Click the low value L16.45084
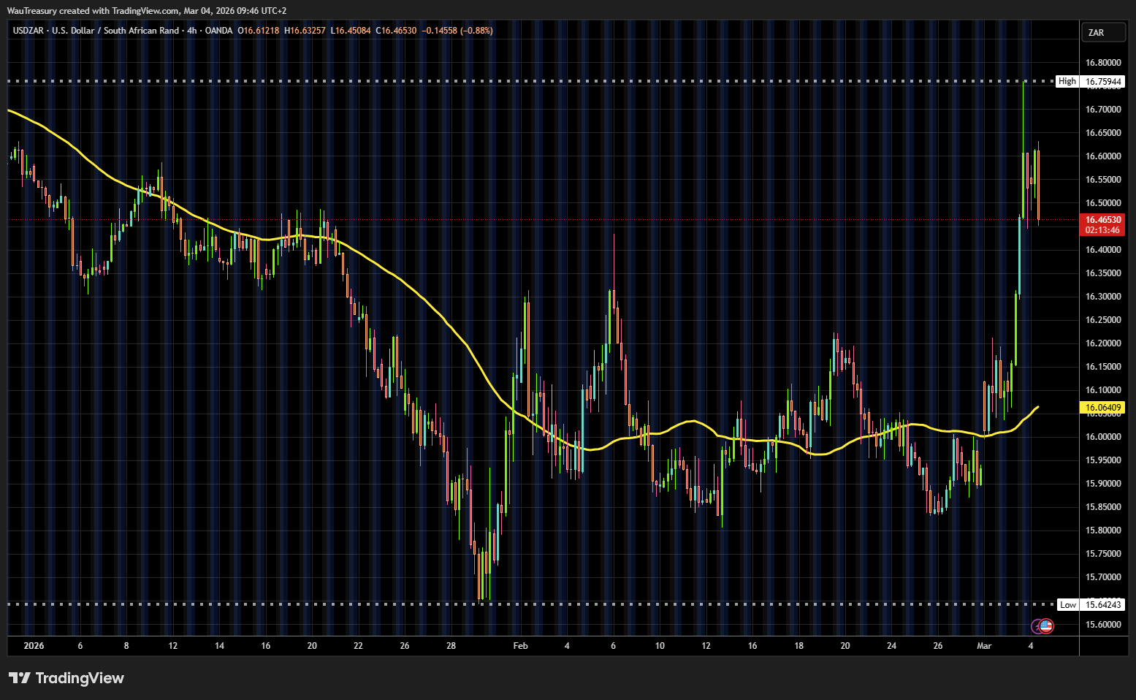The height and width of the screenshot is (700, 1136). click(351, 31)
